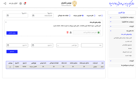Click the کارگزار بازار نقد username in the header

tap(13, 3)
